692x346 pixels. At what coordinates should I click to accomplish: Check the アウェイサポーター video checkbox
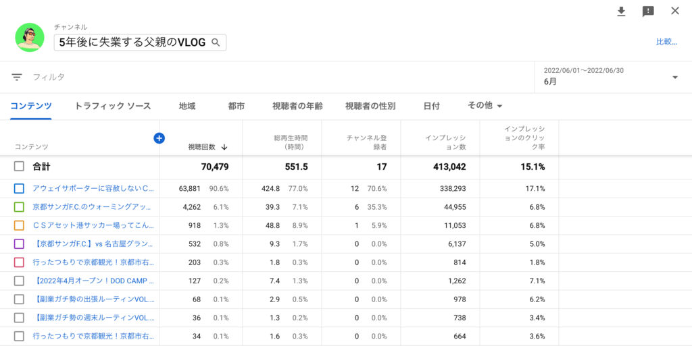[19, 189]
